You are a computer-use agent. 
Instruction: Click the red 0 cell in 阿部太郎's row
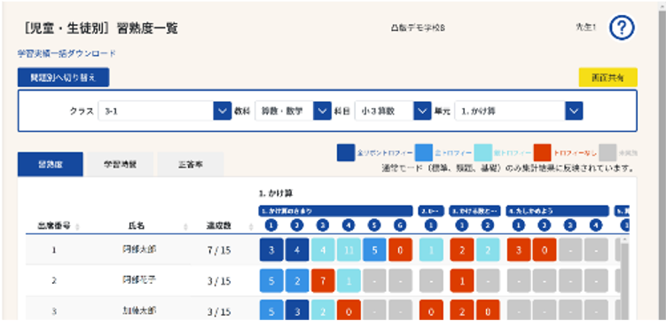coord(400,250)
